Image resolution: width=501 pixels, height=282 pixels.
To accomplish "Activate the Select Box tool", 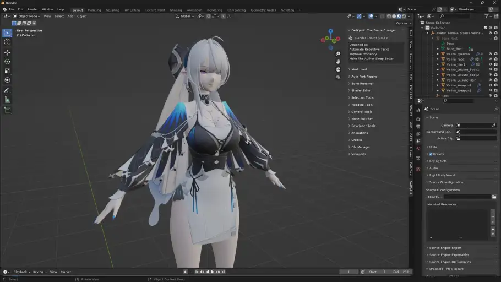I will click(x=7, y=33).
